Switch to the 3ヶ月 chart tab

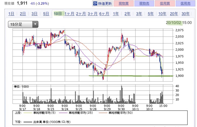point(93,14)
